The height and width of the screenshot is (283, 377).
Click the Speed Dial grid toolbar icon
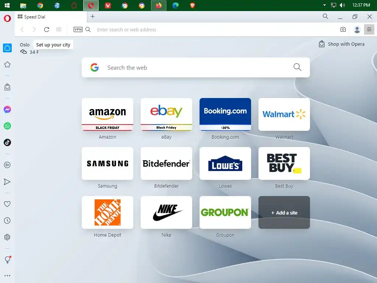59,29
